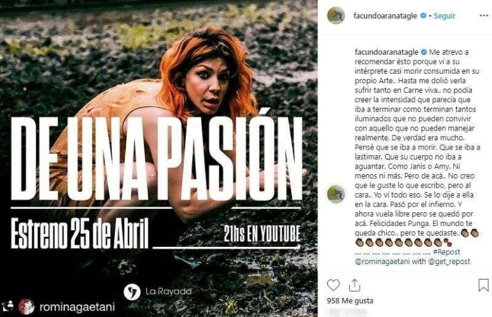Open the @rominagaetani mention in the caption
492x317 pixels.
point(382,262)
